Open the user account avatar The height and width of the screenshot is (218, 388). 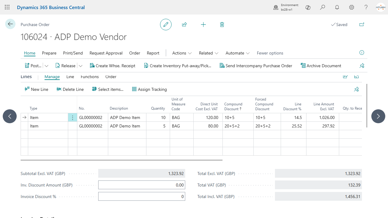point(380,7)
